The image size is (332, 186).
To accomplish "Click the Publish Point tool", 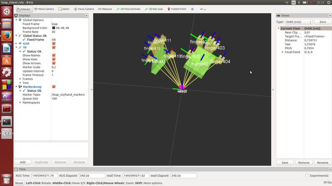I will (x=178, y=9).
